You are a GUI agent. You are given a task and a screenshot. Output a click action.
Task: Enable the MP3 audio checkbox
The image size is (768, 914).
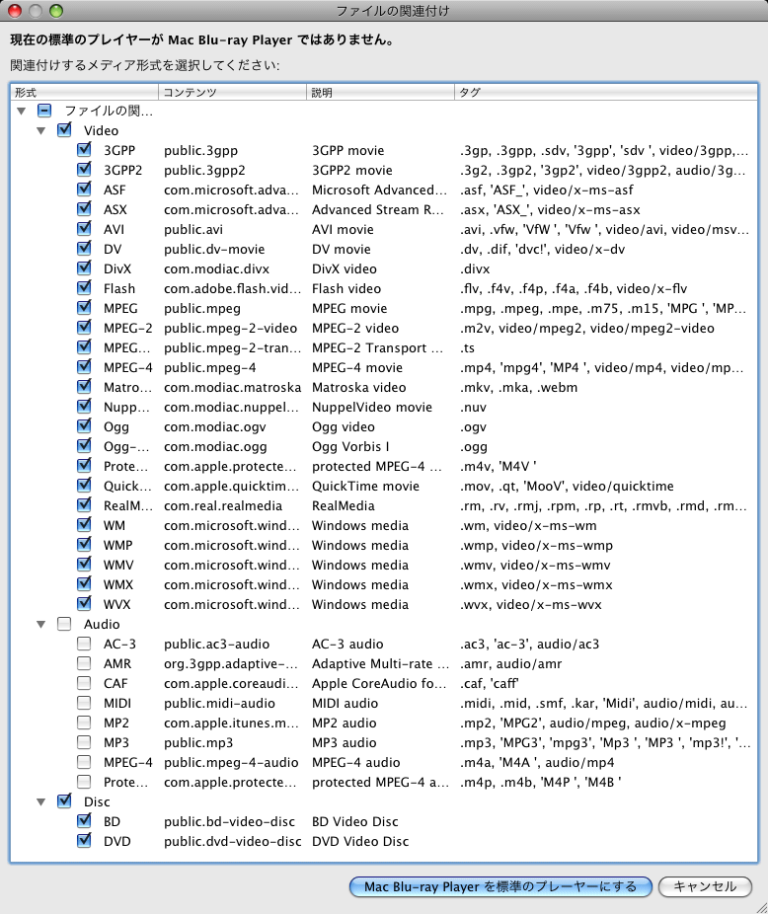(84, 742)
